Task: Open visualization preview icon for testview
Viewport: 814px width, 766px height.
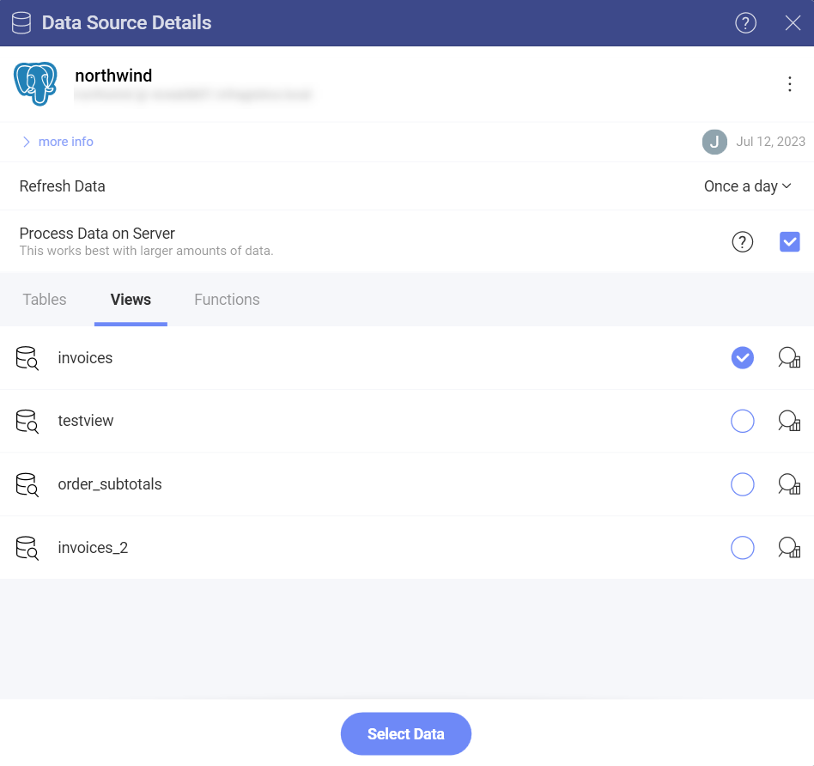Action: [789, 421]
